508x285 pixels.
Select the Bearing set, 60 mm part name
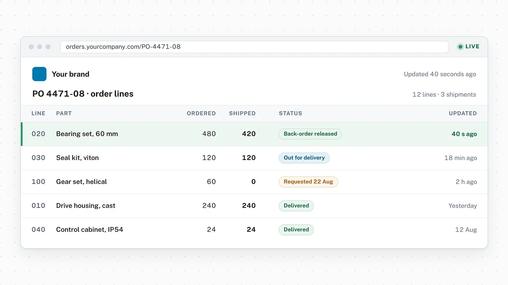pos(87,134)
